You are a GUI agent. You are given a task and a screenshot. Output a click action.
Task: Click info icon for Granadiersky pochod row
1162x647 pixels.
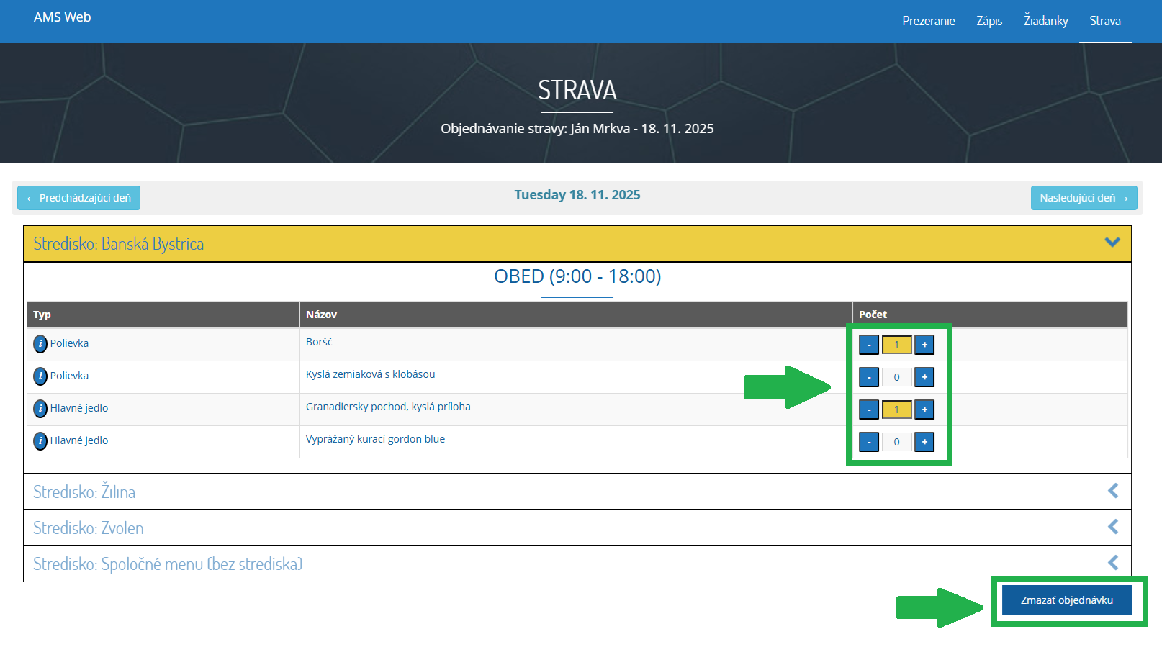(40, 409)
